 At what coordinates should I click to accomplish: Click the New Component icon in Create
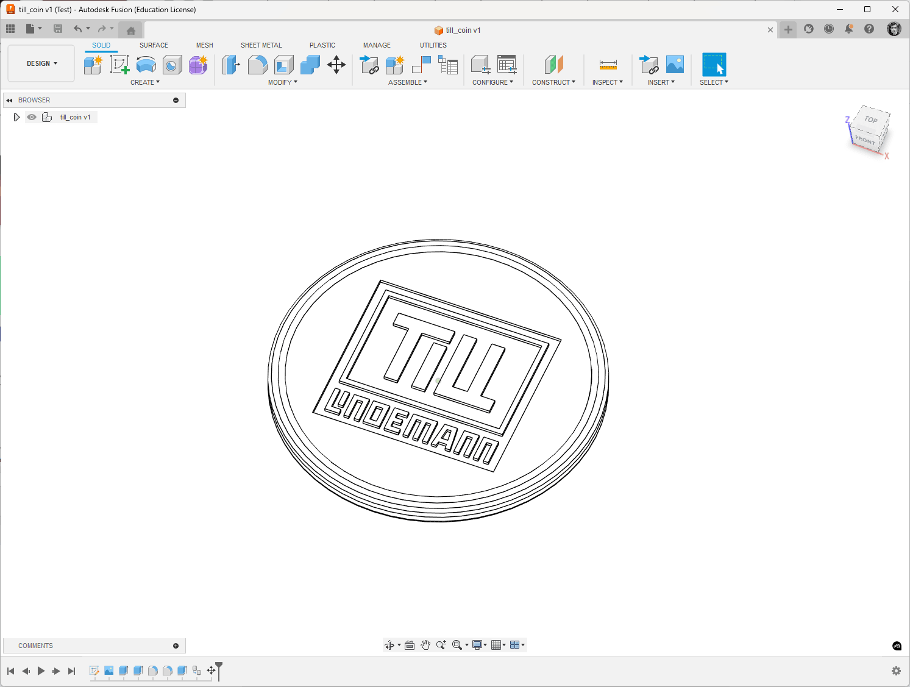93,65
